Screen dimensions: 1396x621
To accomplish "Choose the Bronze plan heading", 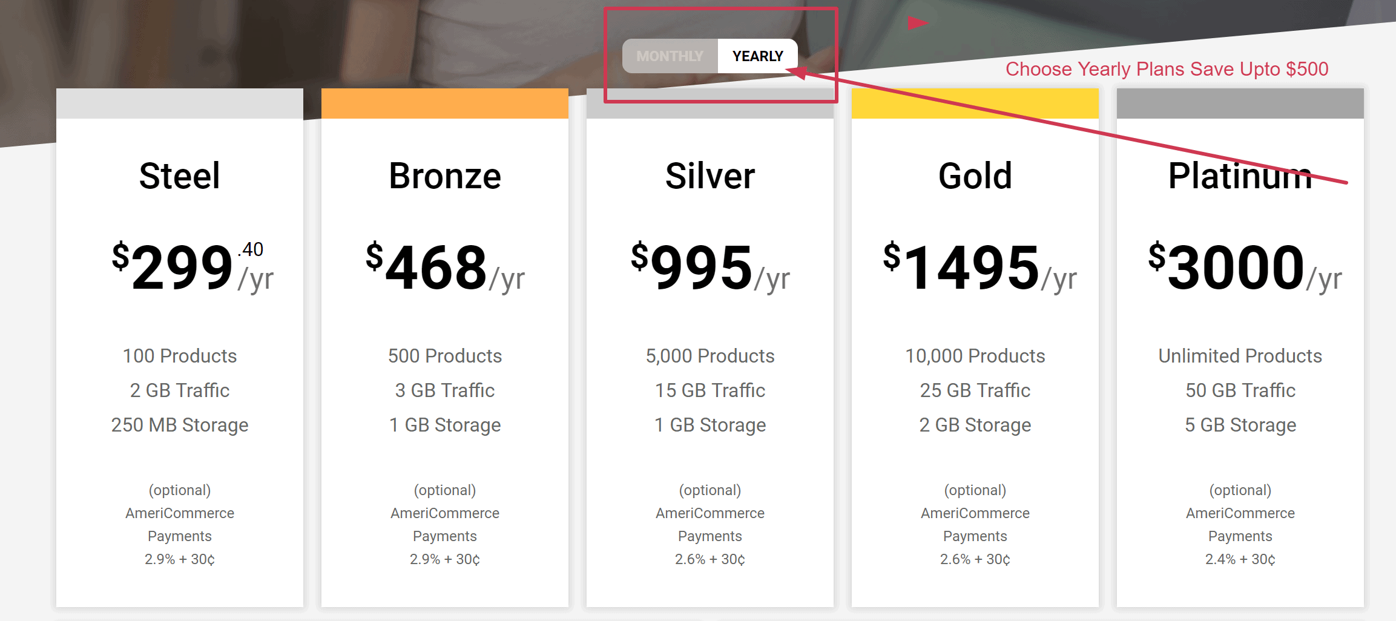I will 445,176.
